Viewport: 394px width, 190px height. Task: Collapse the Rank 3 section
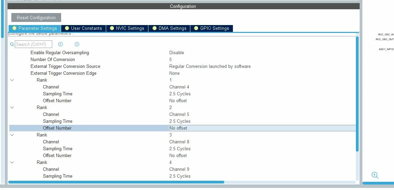12,135
